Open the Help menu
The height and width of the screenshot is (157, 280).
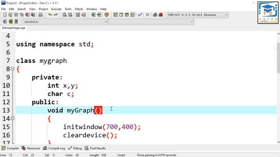(x=103, y=9)
